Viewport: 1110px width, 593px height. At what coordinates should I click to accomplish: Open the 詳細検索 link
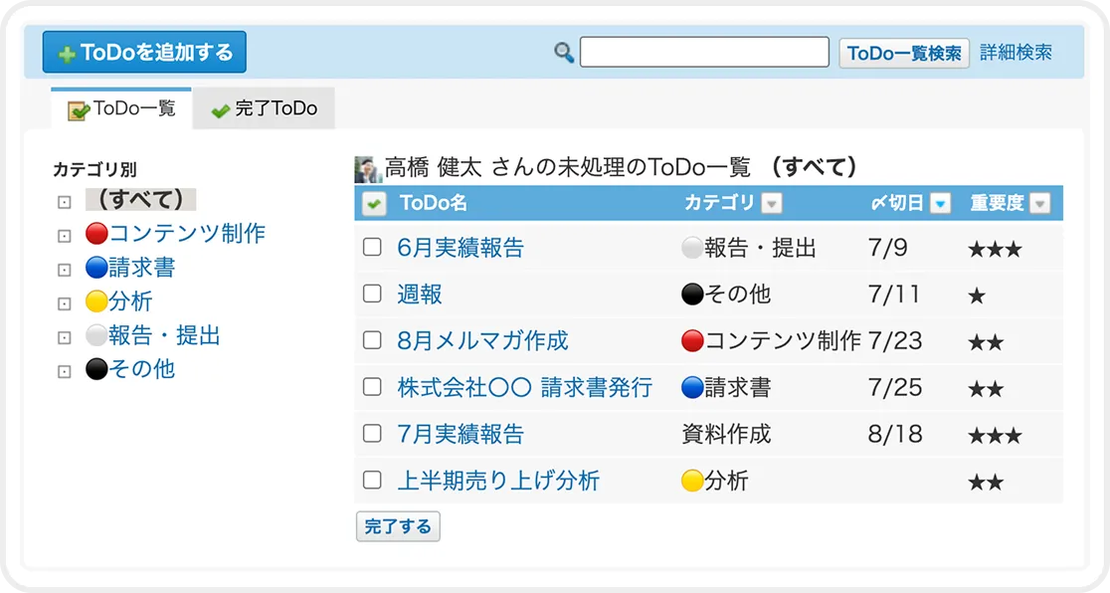coord(1016,53)
